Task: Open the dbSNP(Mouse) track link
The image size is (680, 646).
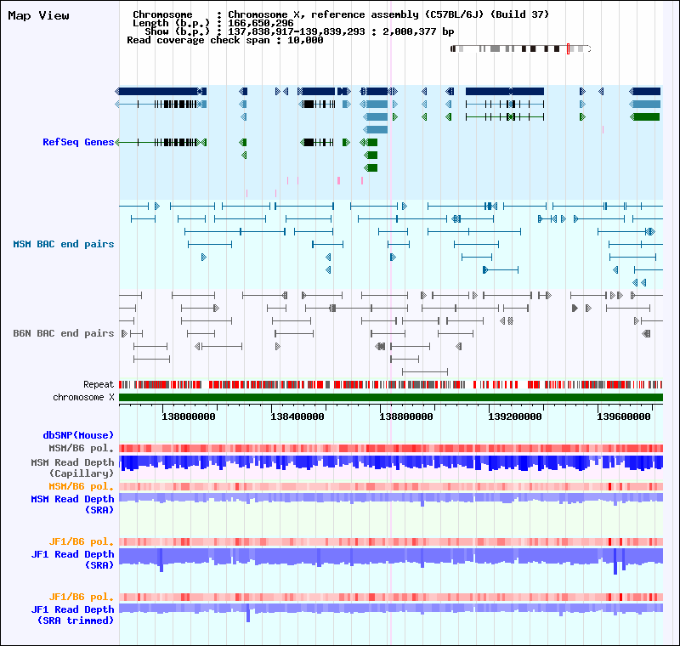Action: (78, 435)
